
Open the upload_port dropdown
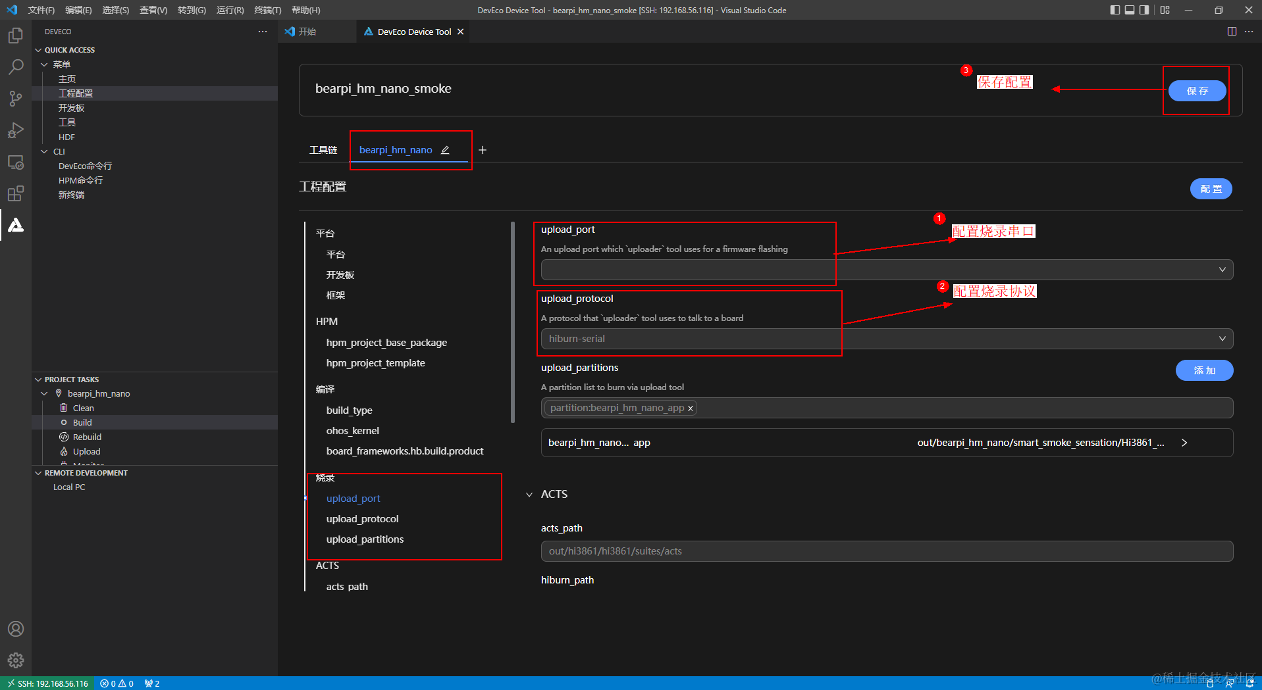(x=887, y=270)
